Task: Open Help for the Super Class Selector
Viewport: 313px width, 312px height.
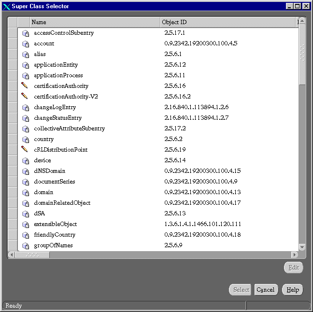Action: (292, 290)
